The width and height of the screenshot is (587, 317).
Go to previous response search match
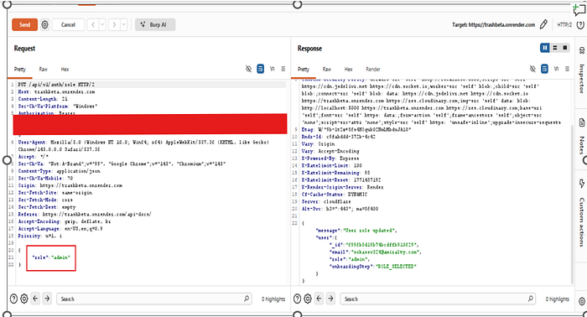[x=319, y=299]
